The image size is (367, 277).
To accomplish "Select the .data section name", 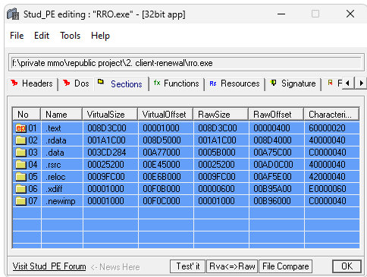I will point(55,153).
